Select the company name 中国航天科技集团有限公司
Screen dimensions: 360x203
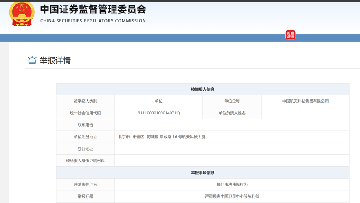(305, 101)
